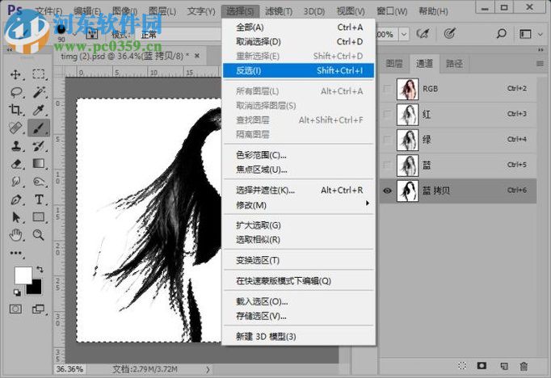The width and height of the screenshot is (551, 378).
Task: Select the Hand tool
Action: tap(15, 235)
